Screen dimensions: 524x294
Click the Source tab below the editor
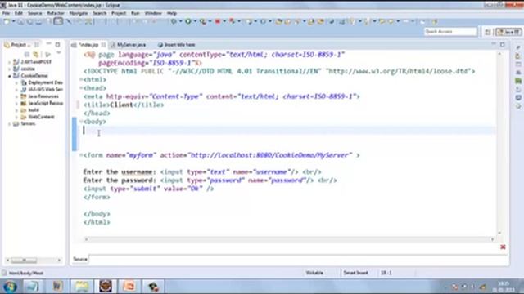point(80,259)
